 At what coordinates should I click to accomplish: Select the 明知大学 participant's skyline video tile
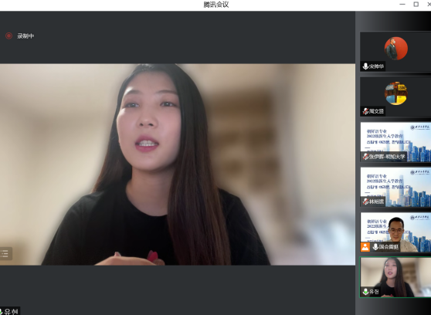click(395, 142)
